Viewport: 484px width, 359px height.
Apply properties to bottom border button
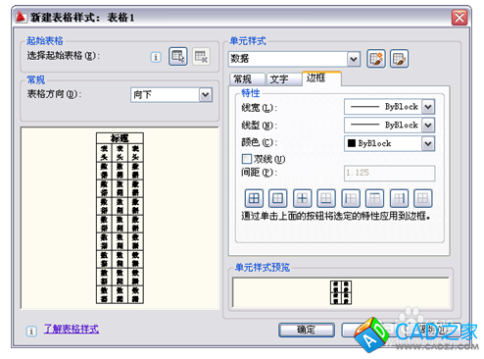(x=326, y=198)
